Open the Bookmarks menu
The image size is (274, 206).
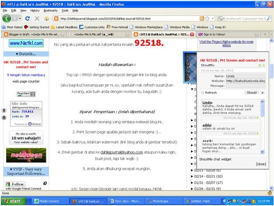point(50,10)
